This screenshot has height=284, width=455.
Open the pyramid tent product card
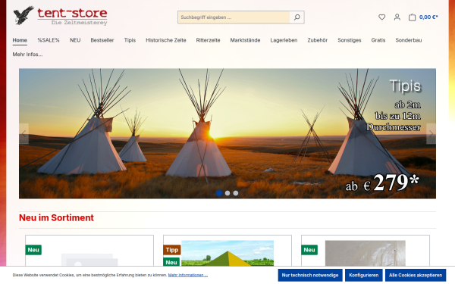tap(227, 251)
